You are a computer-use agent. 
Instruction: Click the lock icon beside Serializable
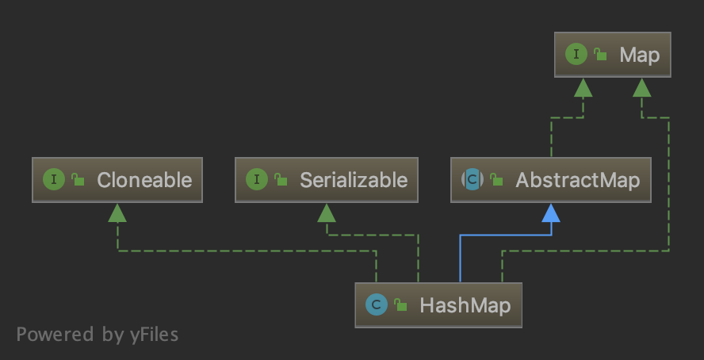click(x=281, y=180)
